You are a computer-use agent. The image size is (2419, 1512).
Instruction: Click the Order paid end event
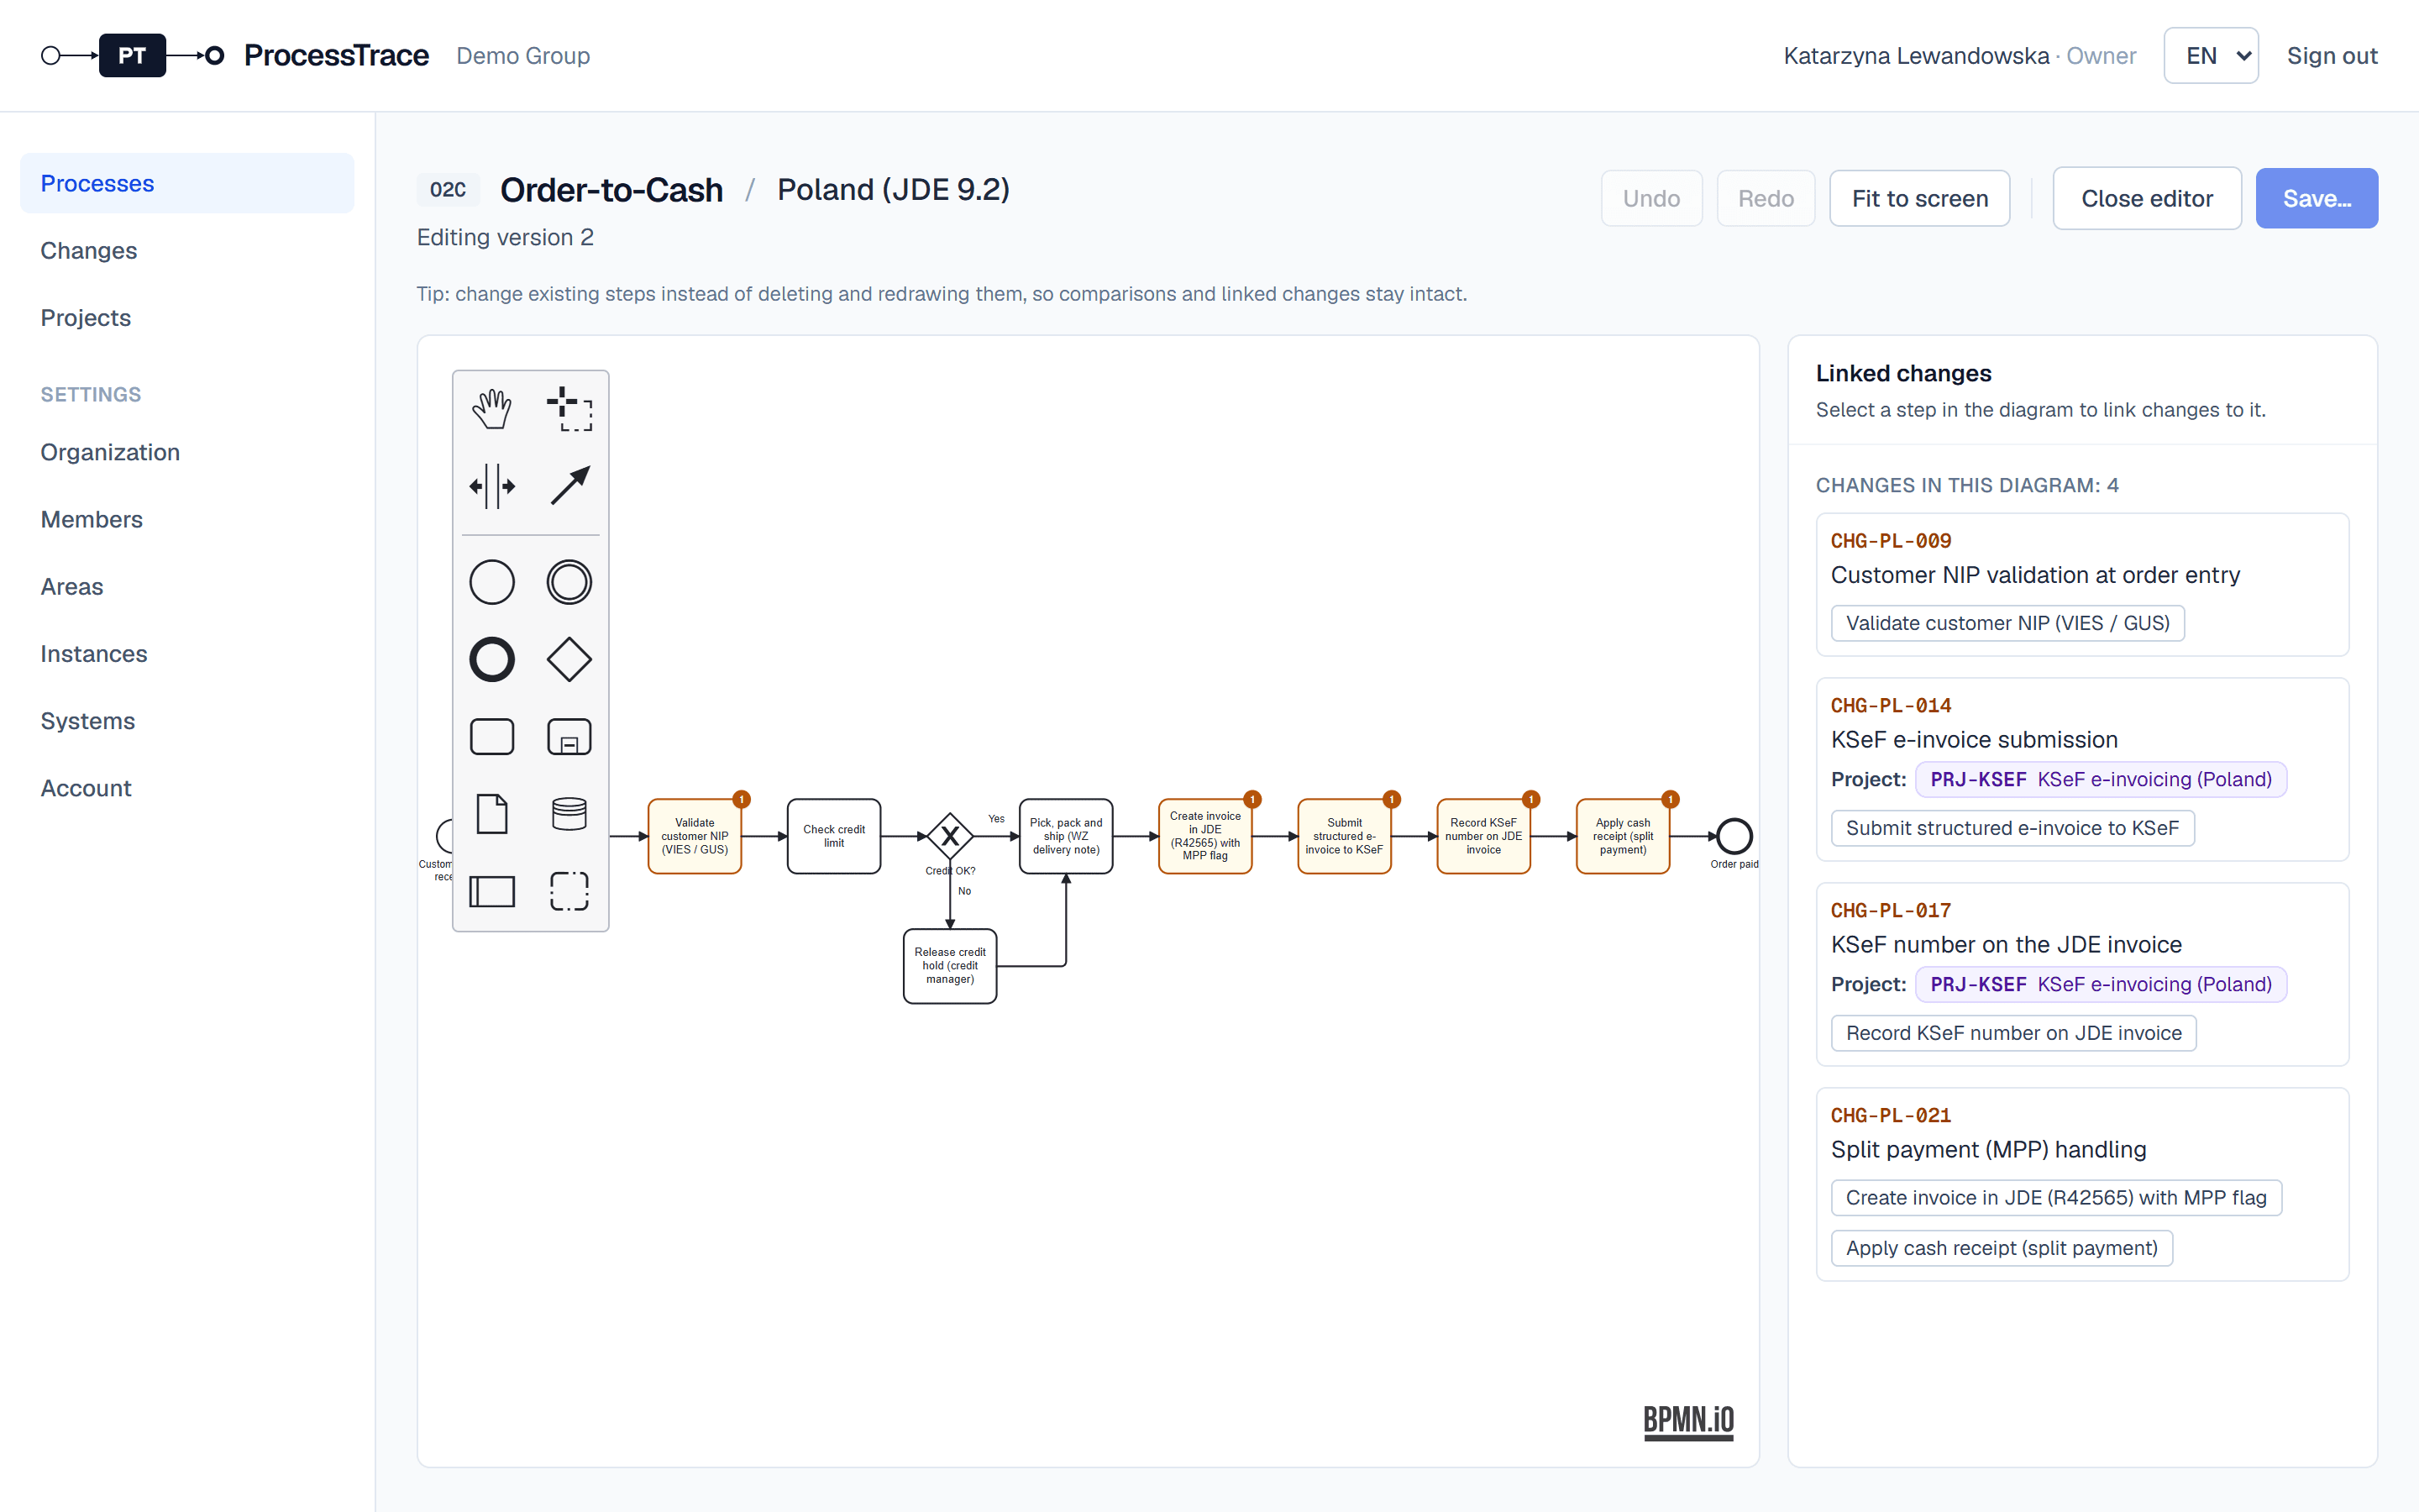coord(1734,836)
